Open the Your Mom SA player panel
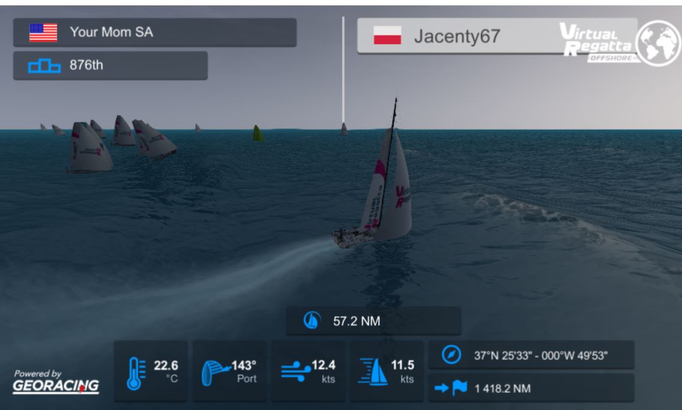Image resolution: width=682 pixels, height=410 pixels. point(155,33)
